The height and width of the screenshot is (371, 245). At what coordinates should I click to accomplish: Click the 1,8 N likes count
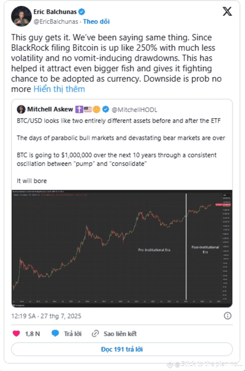[x=32, y=334]
